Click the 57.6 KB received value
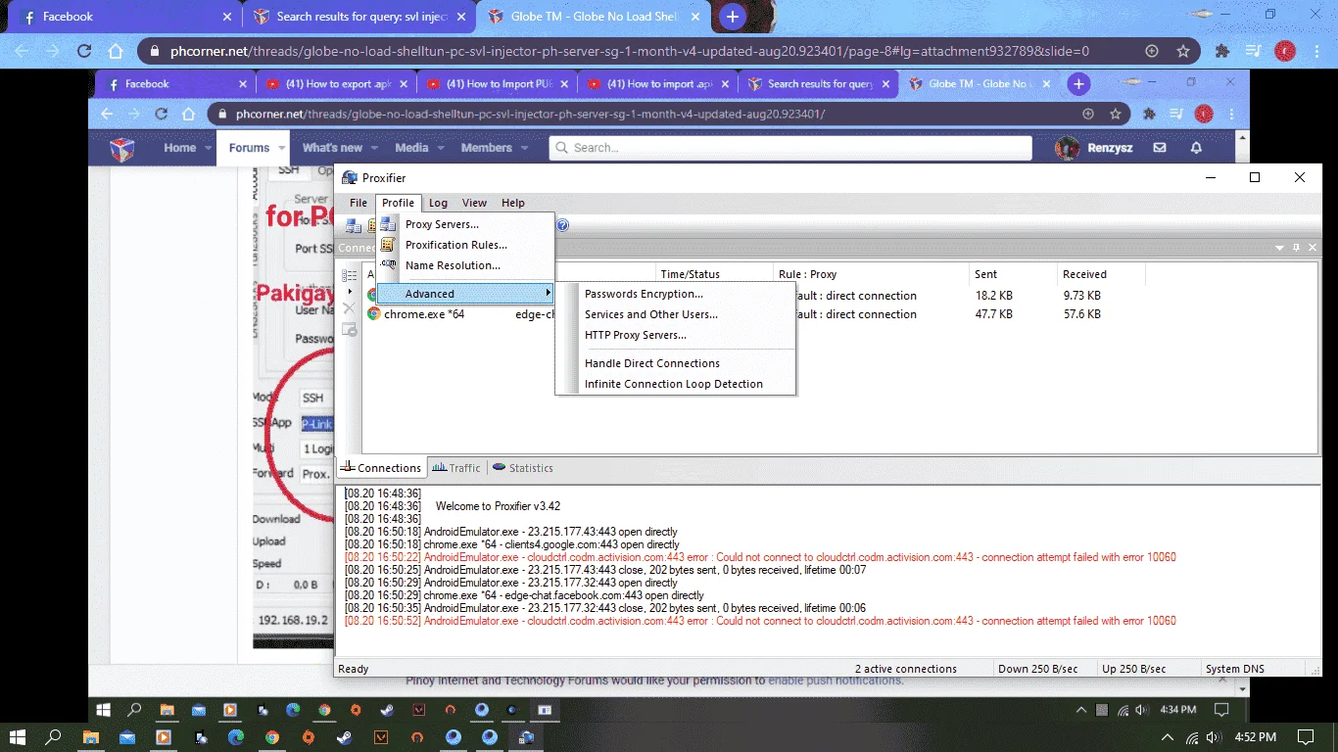Viewport: 1338px width, 752px height. point(1081,314)
